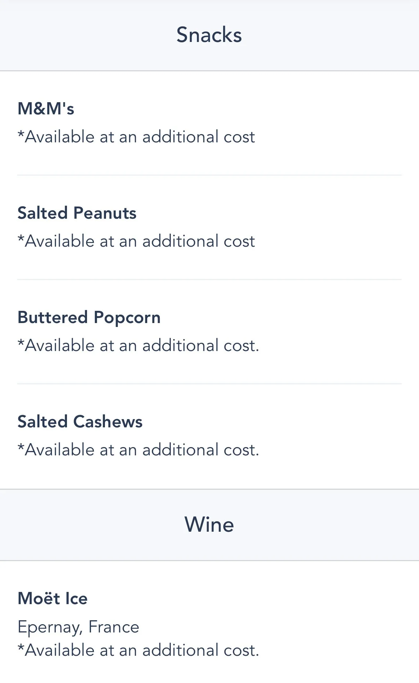Click the asterisk before Moët Ice cost note
This screenshot has height=683, width=419.
pyautogui.click(x=21, y=648)
